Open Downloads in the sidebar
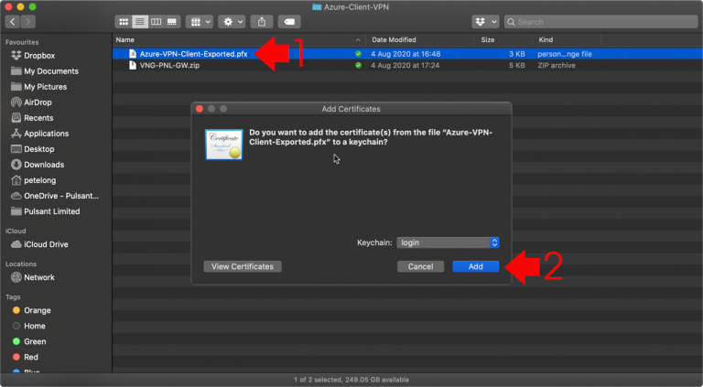This screenshot has height=387, width=703. click(x=44, y=165)
